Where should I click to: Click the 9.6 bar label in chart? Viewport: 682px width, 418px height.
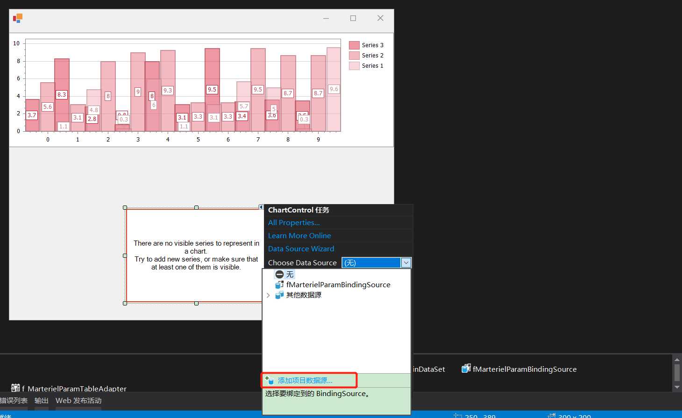(x=334, y=89)
